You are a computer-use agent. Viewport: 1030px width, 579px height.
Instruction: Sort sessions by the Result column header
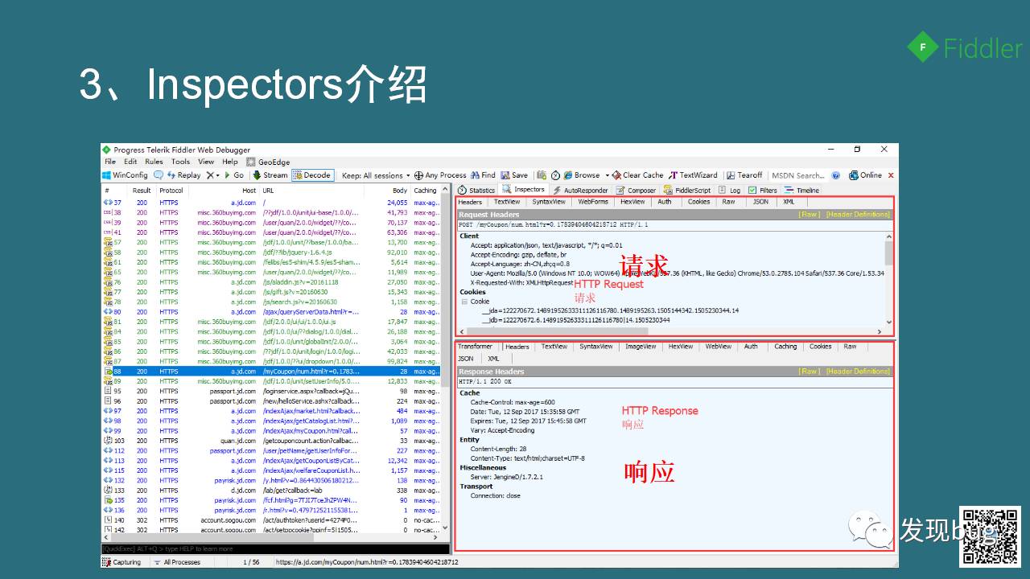[x=142, y=191]
